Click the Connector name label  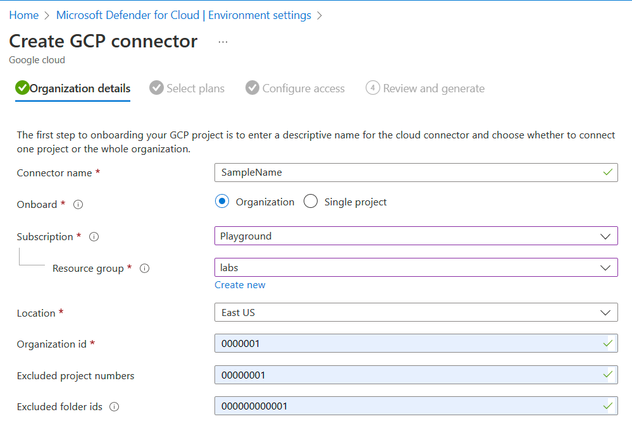[x=54, y=173]
